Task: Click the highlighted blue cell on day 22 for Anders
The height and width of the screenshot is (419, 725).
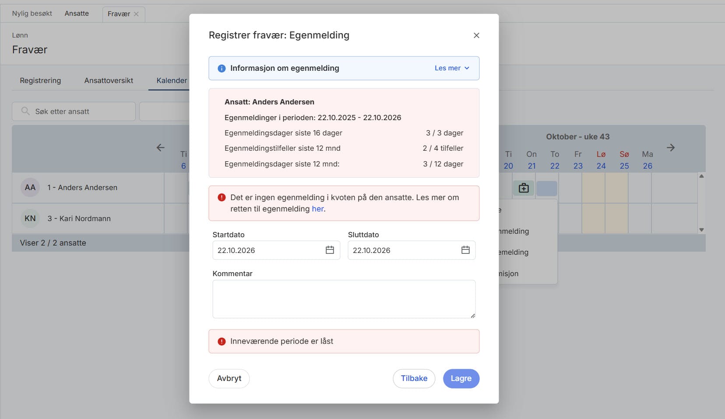Action: coord(547,188)
